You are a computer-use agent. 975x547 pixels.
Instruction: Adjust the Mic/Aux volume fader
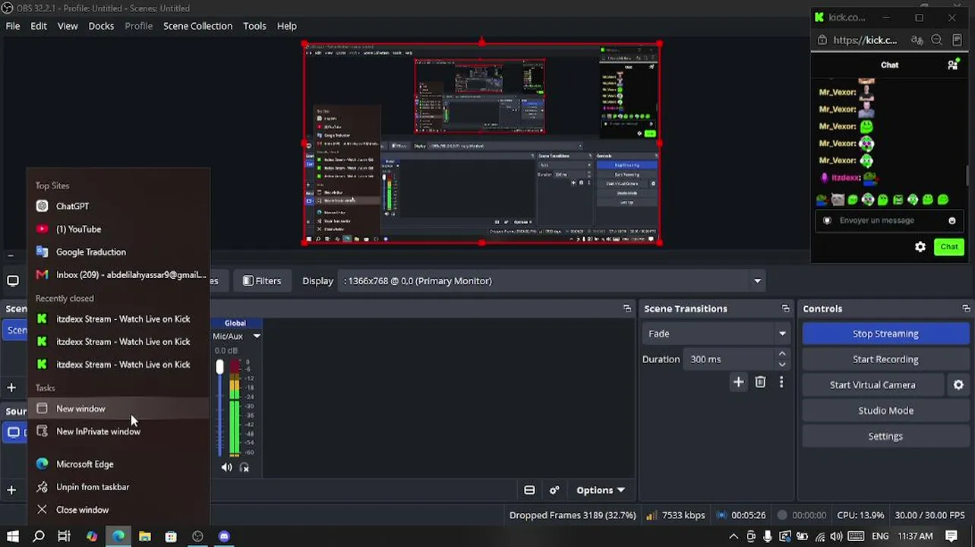pos(219,367)
